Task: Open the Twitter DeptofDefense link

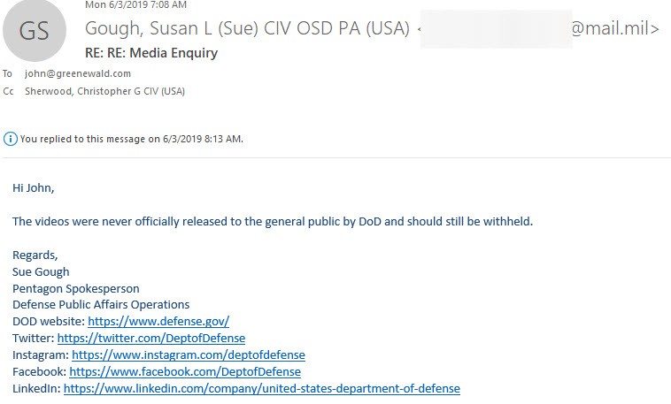Action: pos(151,339)
